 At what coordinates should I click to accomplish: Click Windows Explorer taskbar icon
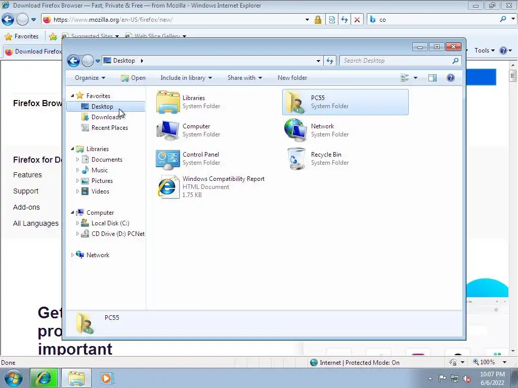(x=76, y=378)
